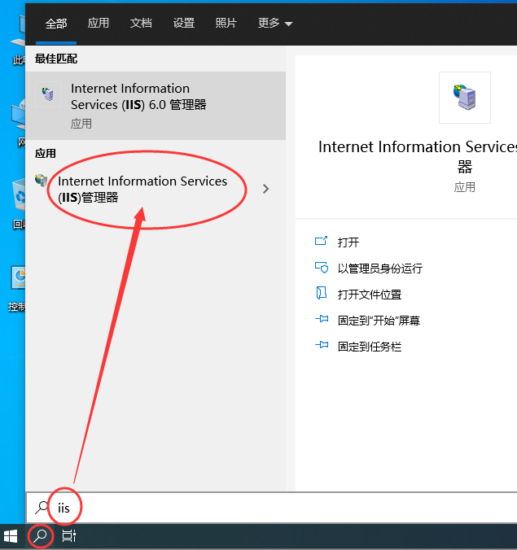Screen dimensions: 517x550
Task: Open the 更多 dropdown menu
Action: coord(275,23)
